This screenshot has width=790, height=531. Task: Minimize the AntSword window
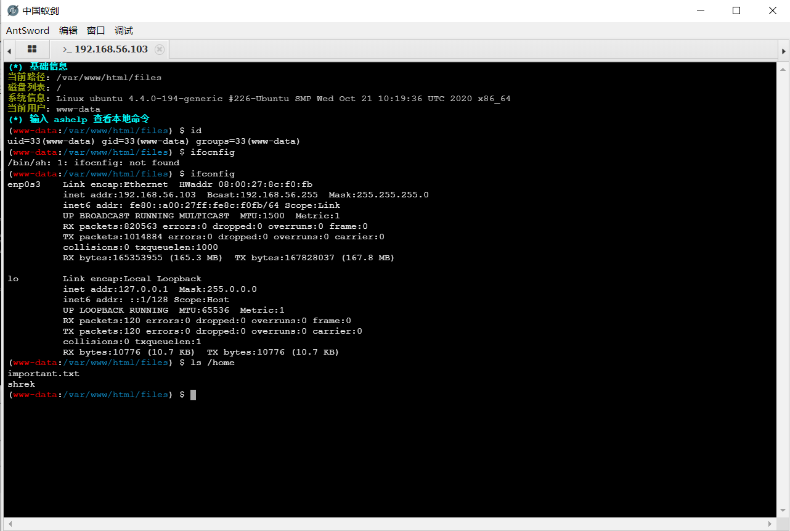click(x=701, y=10)
